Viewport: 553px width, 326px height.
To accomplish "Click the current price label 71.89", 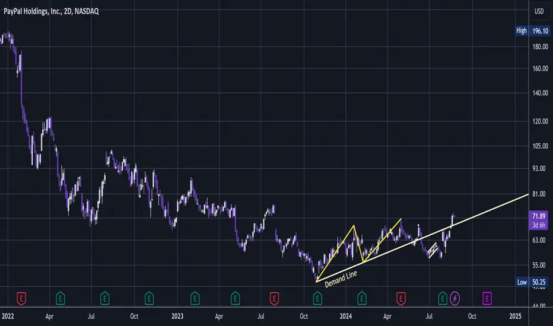I will click(539, 216).
